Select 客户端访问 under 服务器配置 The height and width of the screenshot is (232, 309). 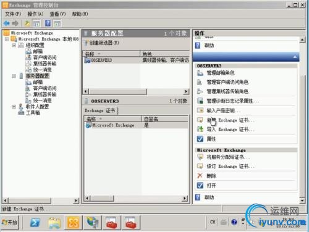pyautogui.click(x=44, y=88)
